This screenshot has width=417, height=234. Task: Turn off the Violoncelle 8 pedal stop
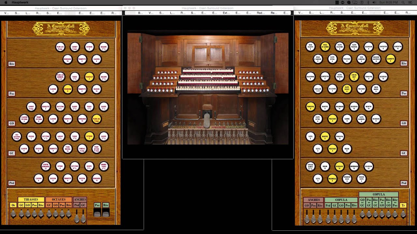332,179
